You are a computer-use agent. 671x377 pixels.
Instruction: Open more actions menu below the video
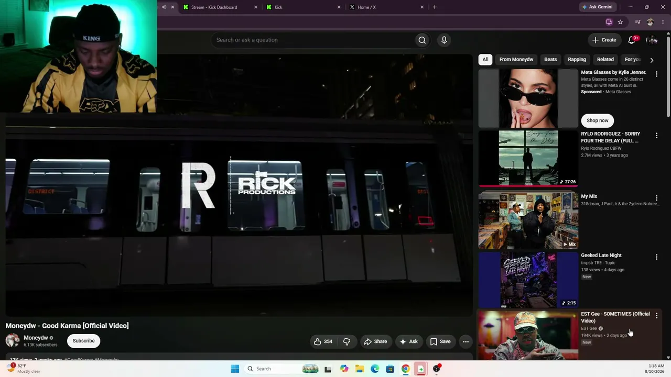[x=466, y=341]
